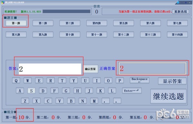Pick question 第四题
The width and height of the screenshot is (193, 124).
(x=96, y=23)
